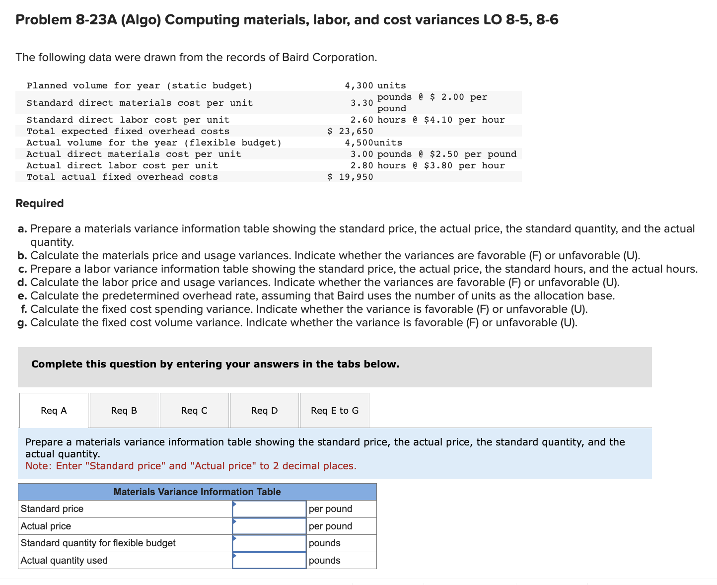Click the triangle indicator on Standard quantity row
717x585 pixels.
pos(234,539)
